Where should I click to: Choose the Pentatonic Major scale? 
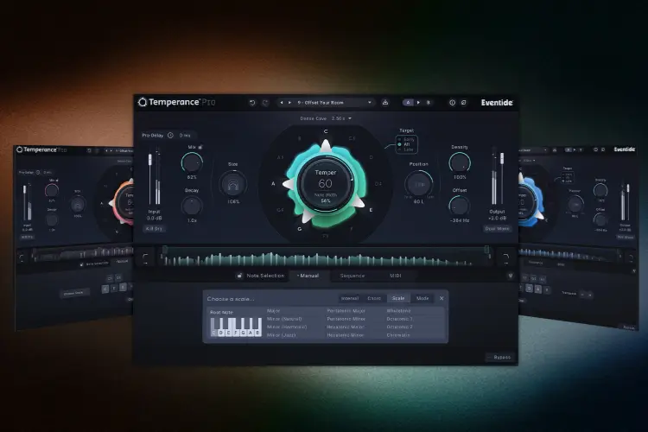tap(346, 310)
